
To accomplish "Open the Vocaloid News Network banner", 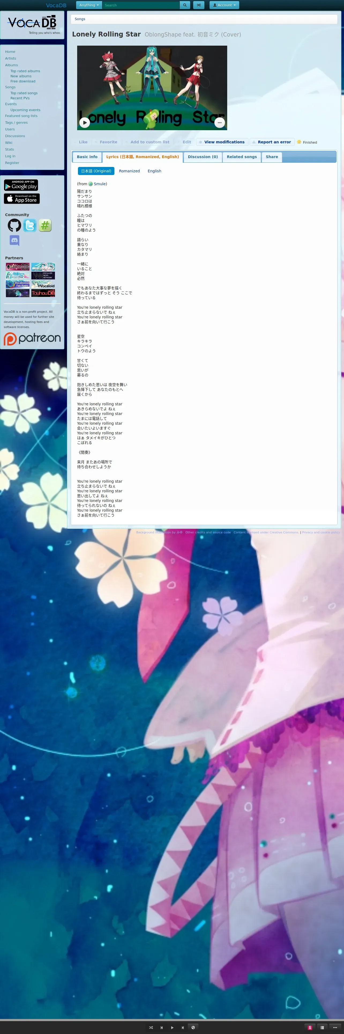I will pyautogui.click(x=43, y=275).
